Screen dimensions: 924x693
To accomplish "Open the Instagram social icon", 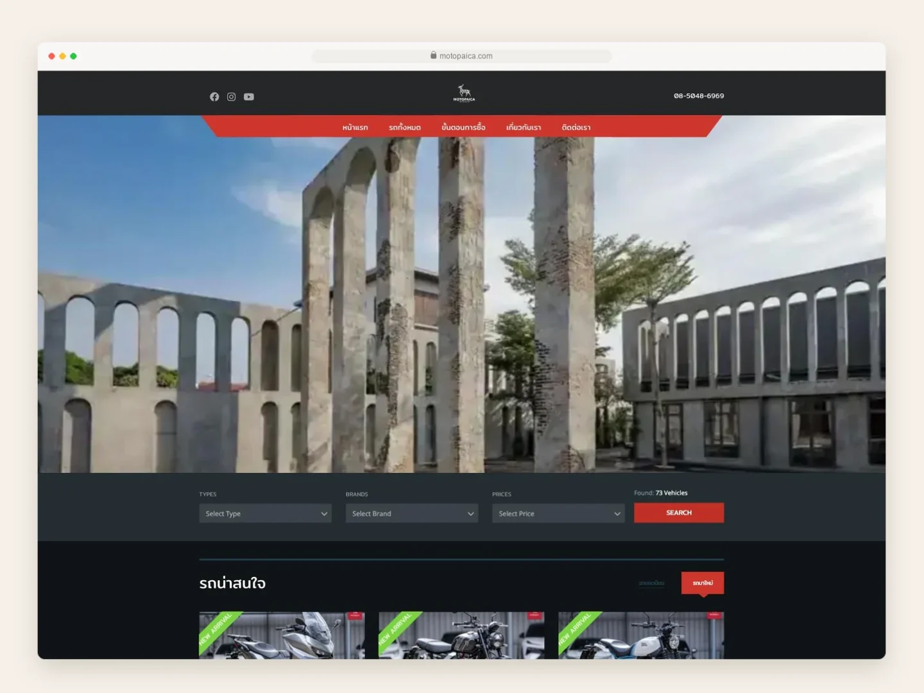I will [x=232, y=97].
